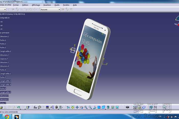Click the search magnifier over the box icon at the toolbar's right end
The height and width of the screenshot is (119, 179).
(x=164, y=107)
